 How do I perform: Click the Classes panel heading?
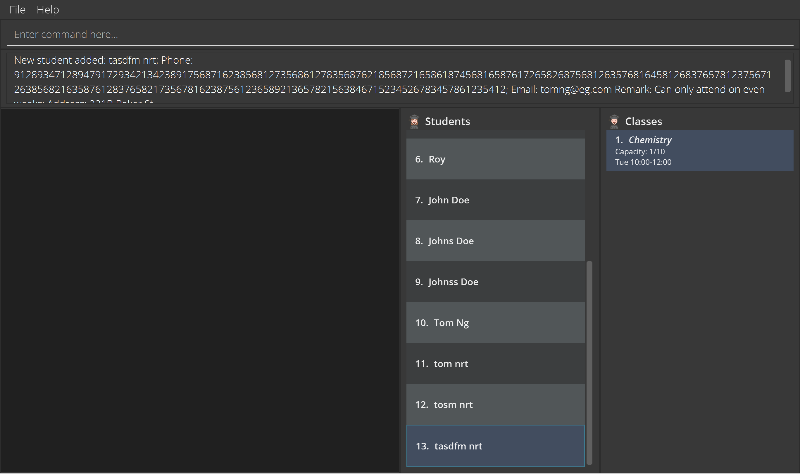tap(644, 121)
